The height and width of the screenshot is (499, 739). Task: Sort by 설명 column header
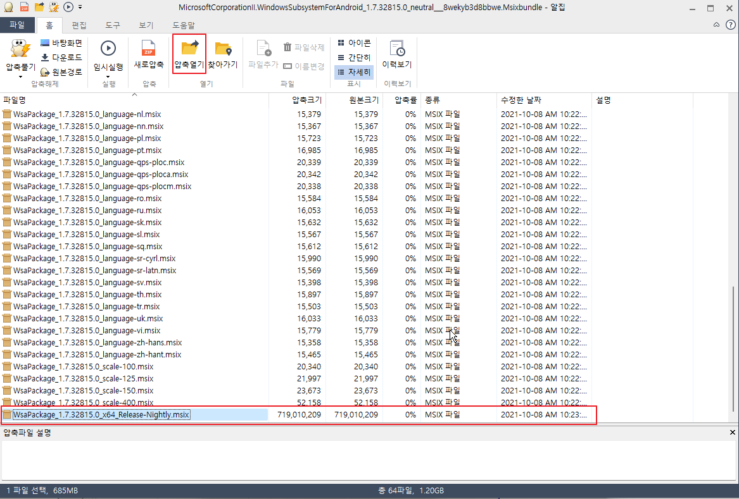[x=642, y=100]
